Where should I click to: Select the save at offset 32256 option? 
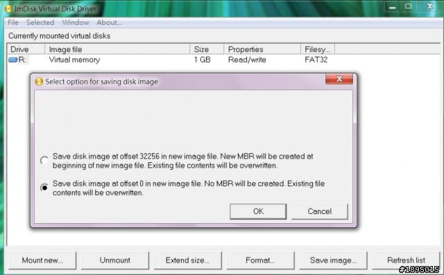click(44, 161)
